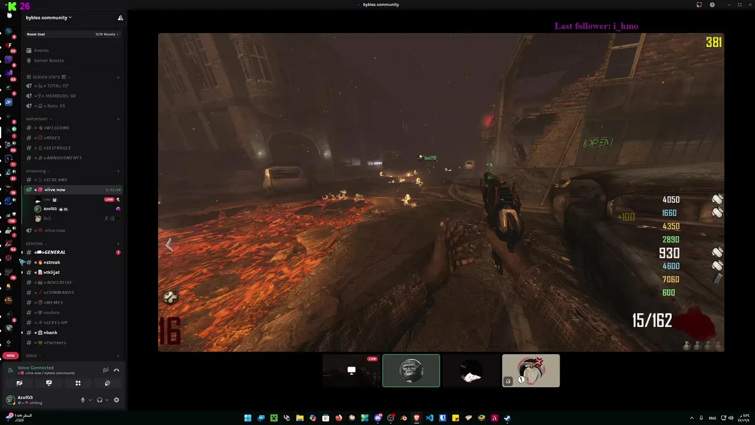Open the RULES text channel

click(x=73, y=138)
